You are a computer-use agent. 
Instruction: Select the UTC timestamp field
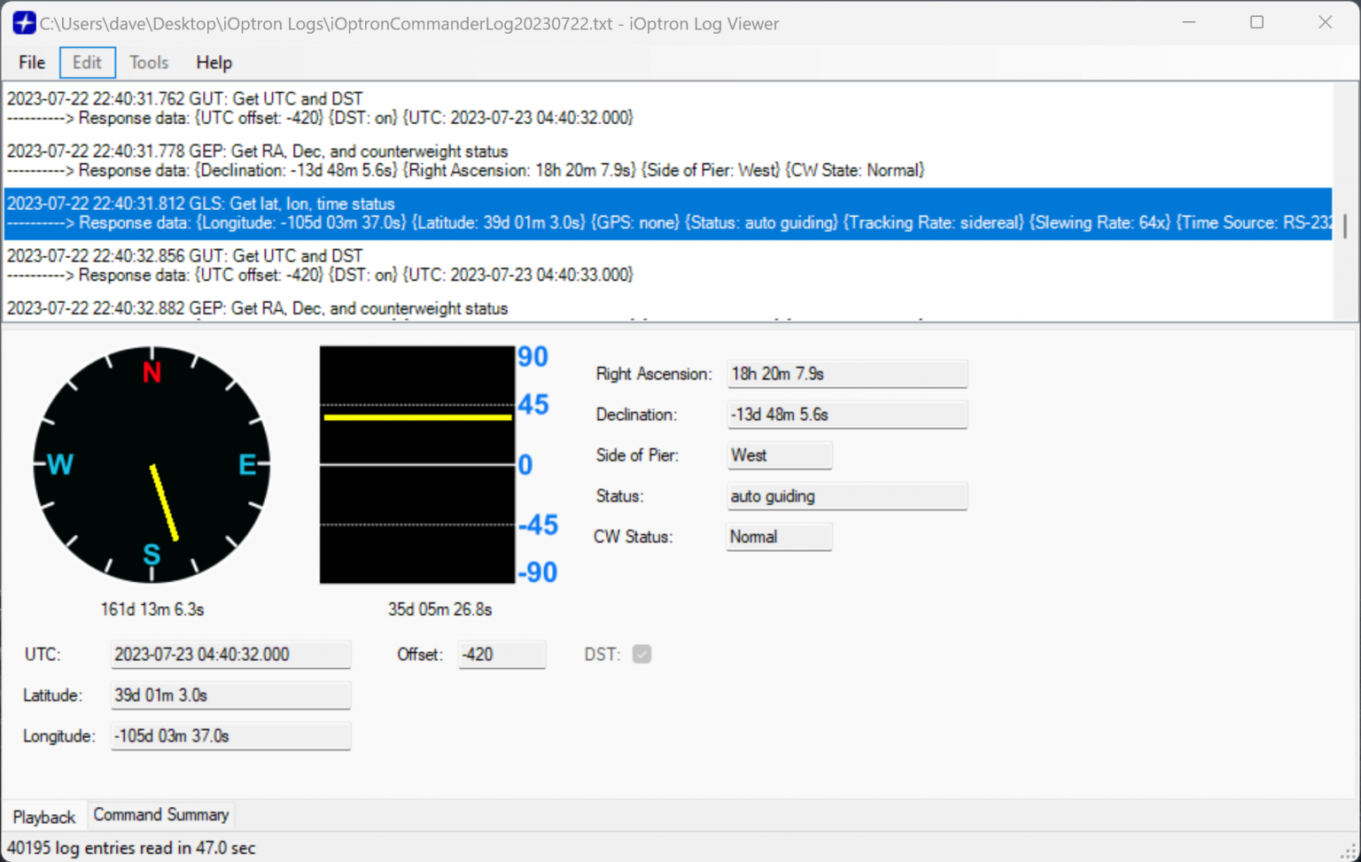[230, 654]
